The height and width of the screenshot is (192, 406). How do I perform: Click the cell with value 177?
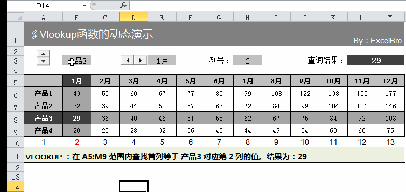[x=390, y=93]
